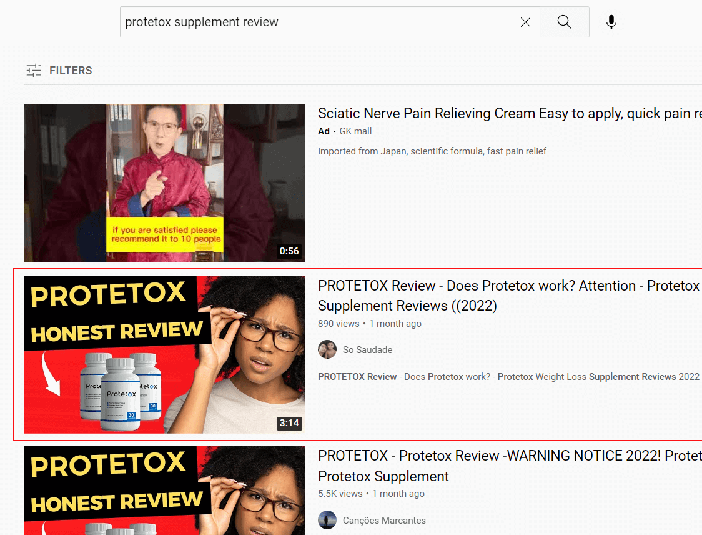The width and height of the screenshot is (702, 535).
Task: Visit the GK mall advertiser link
Action: click(355, 131)
